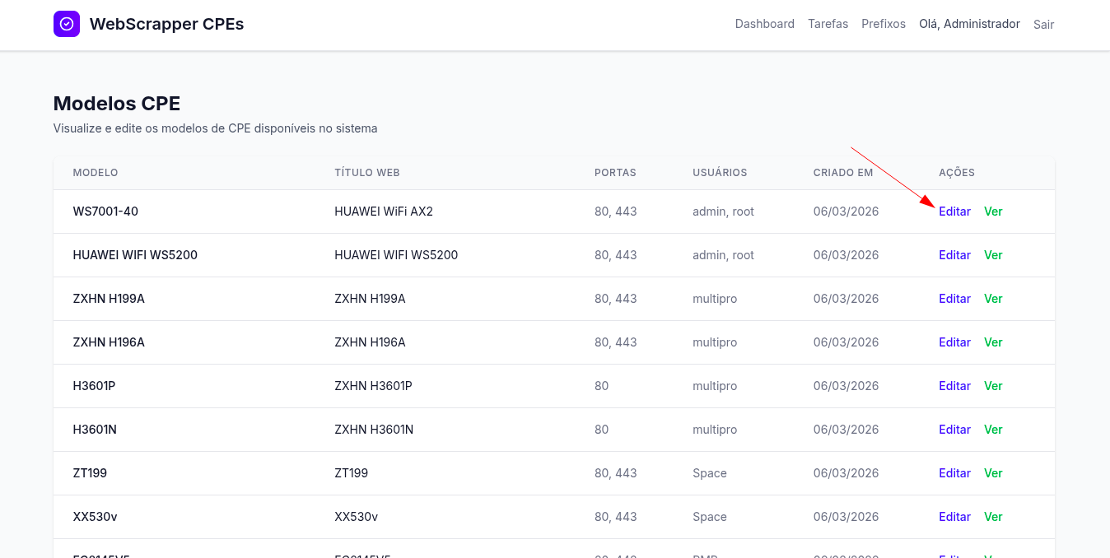Open Ver for model H3601N
Viewport: 1110px width, 558px height.
[x=993, y=430]
